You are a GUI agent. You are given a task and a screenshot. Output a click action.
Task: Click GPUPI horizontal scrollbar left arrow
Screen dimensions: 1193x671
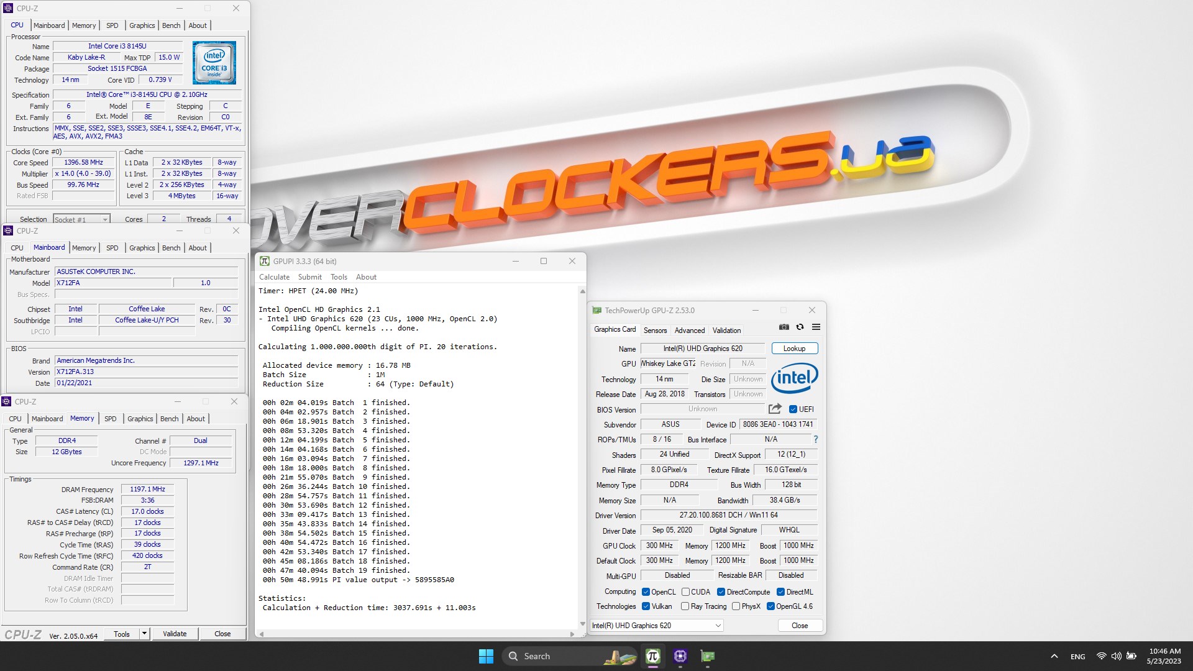click(x=262, y=634)
